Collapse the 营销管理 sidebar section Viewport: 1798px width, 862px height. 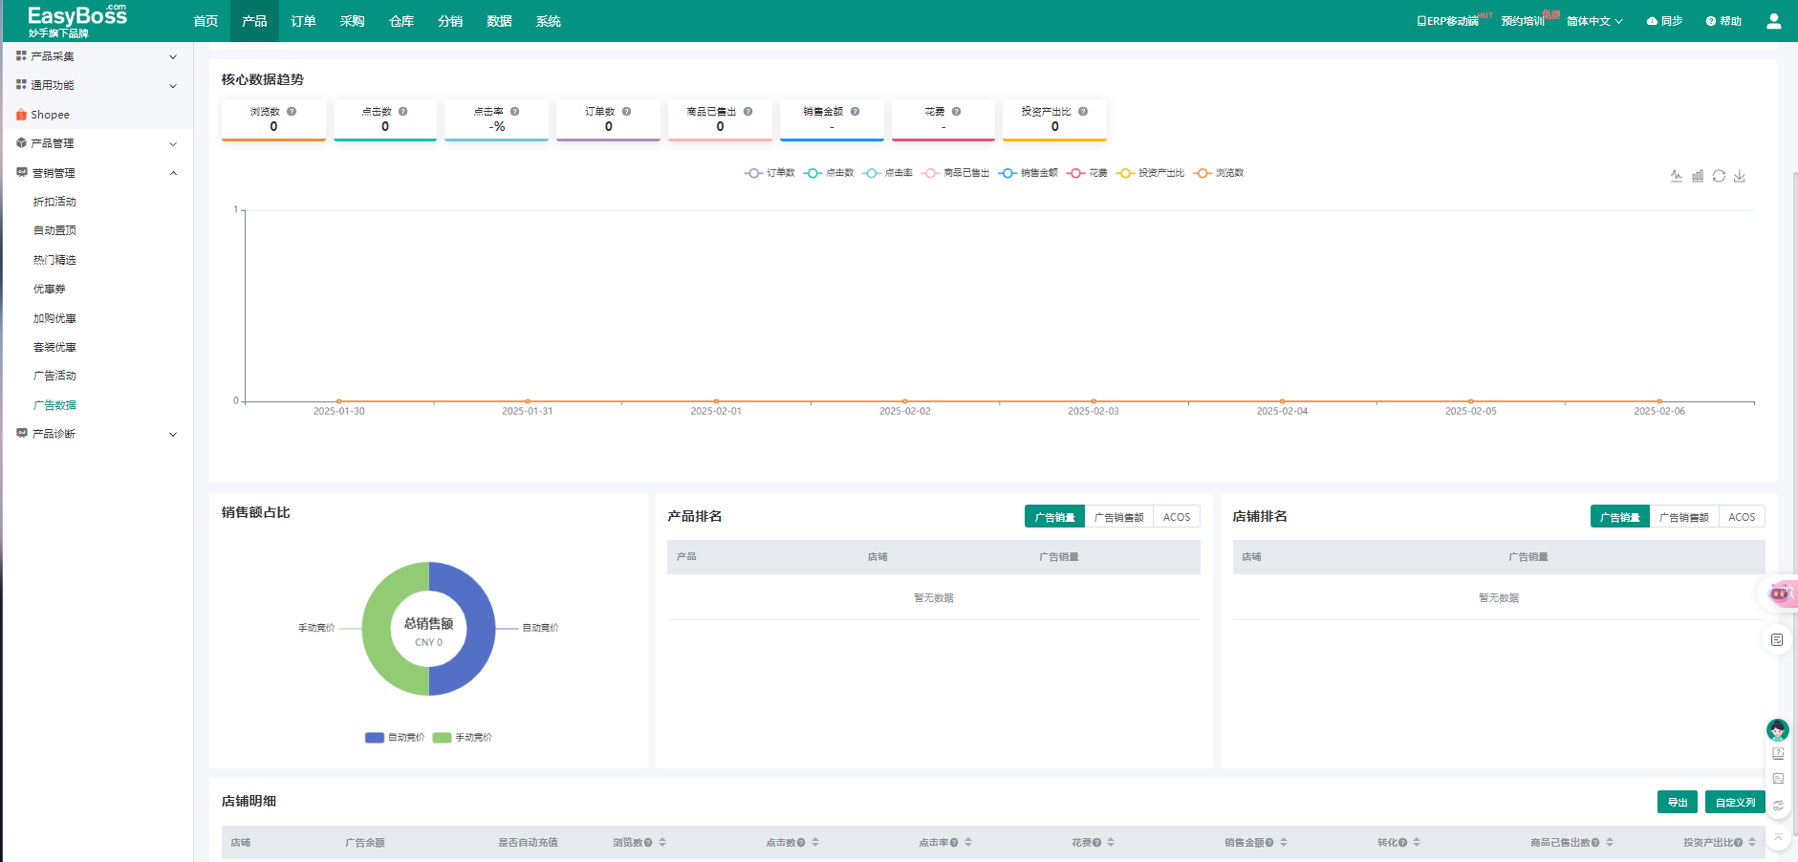[97, 173]
